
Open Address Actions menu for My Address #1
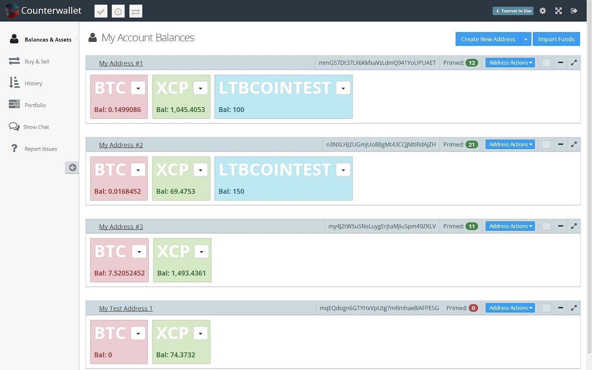[510, 63]
